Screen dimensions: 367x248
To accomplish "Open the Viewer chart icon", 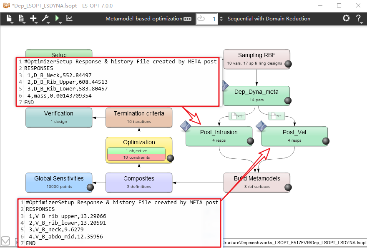I will point(69,18).
